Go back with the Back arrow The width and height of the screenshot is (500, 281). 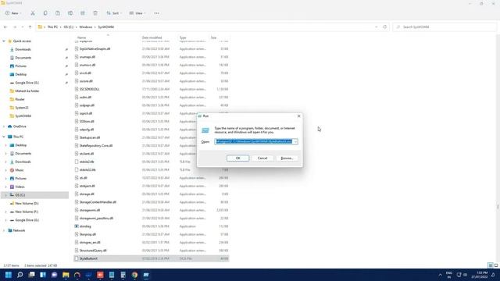point(5,27)
